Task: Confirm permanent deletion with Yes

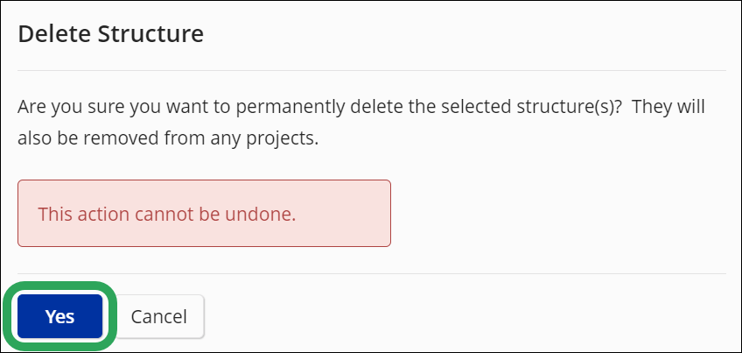Action: pos(59,316)
